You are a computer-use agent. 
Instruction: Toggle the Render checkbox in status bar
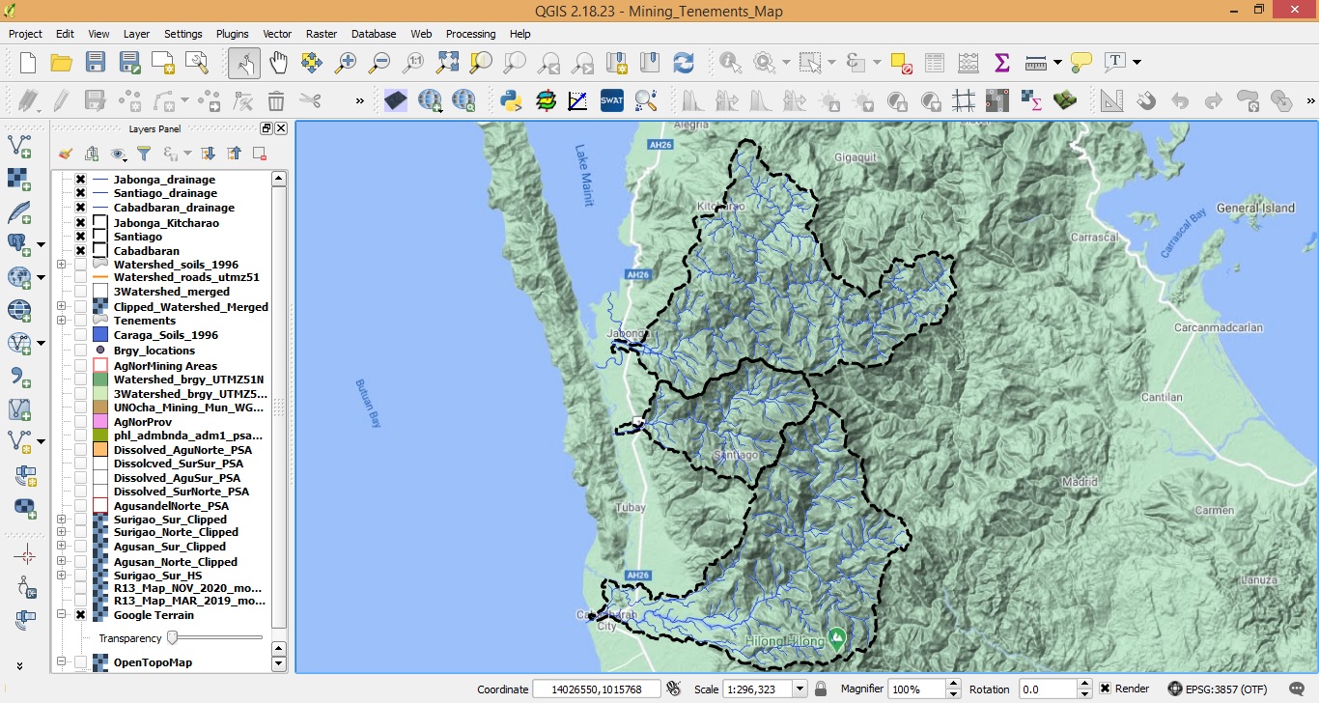tap(1105, 689)
